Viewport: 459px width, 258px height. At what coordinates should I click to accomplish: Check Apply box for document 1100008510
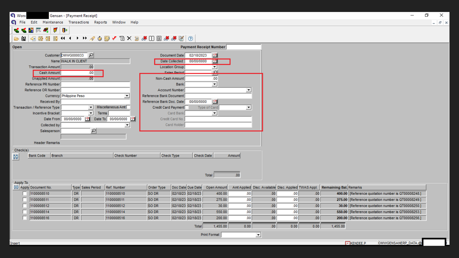[x=25, y=193]
